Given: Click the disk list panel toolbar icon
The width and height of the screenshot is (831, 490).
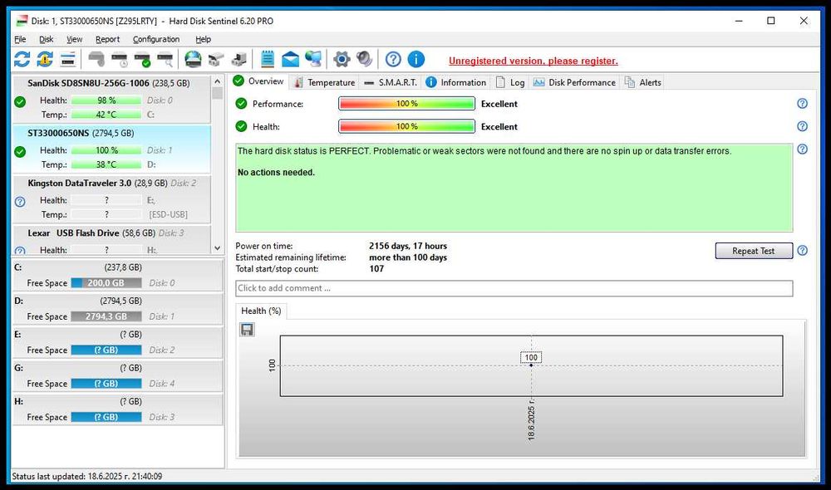Looking at the screenshot, I should click(68, 59).
